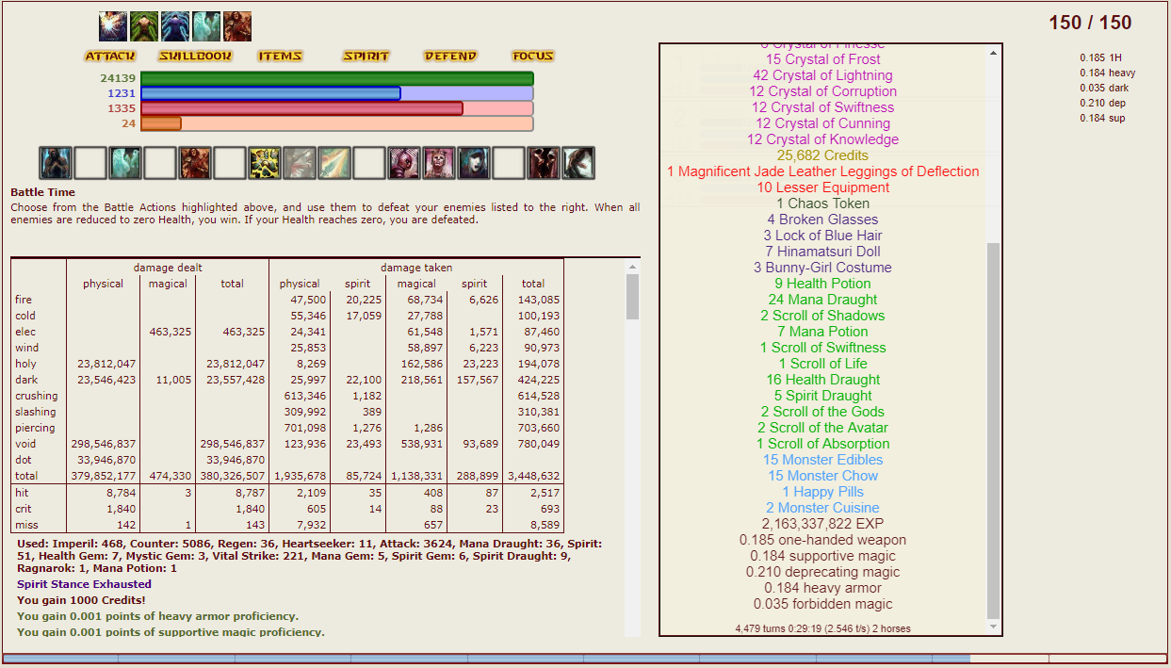Click the orange overcharge bar

[337, 123]
